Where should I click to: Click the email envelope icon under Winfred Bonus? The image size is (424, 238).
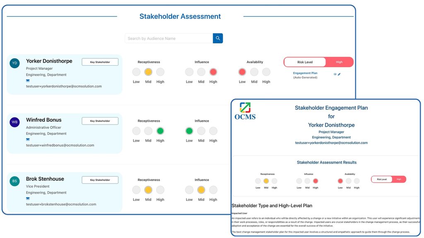[28, 140]
